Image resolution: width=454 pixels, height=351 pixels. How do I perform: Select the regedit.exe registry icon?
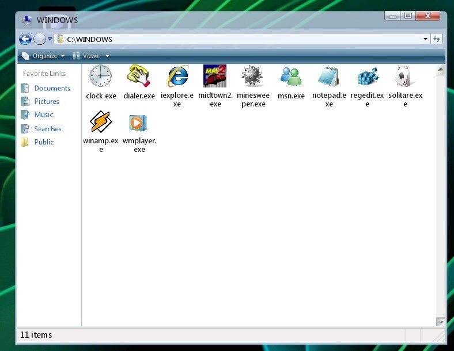(368, 77)
